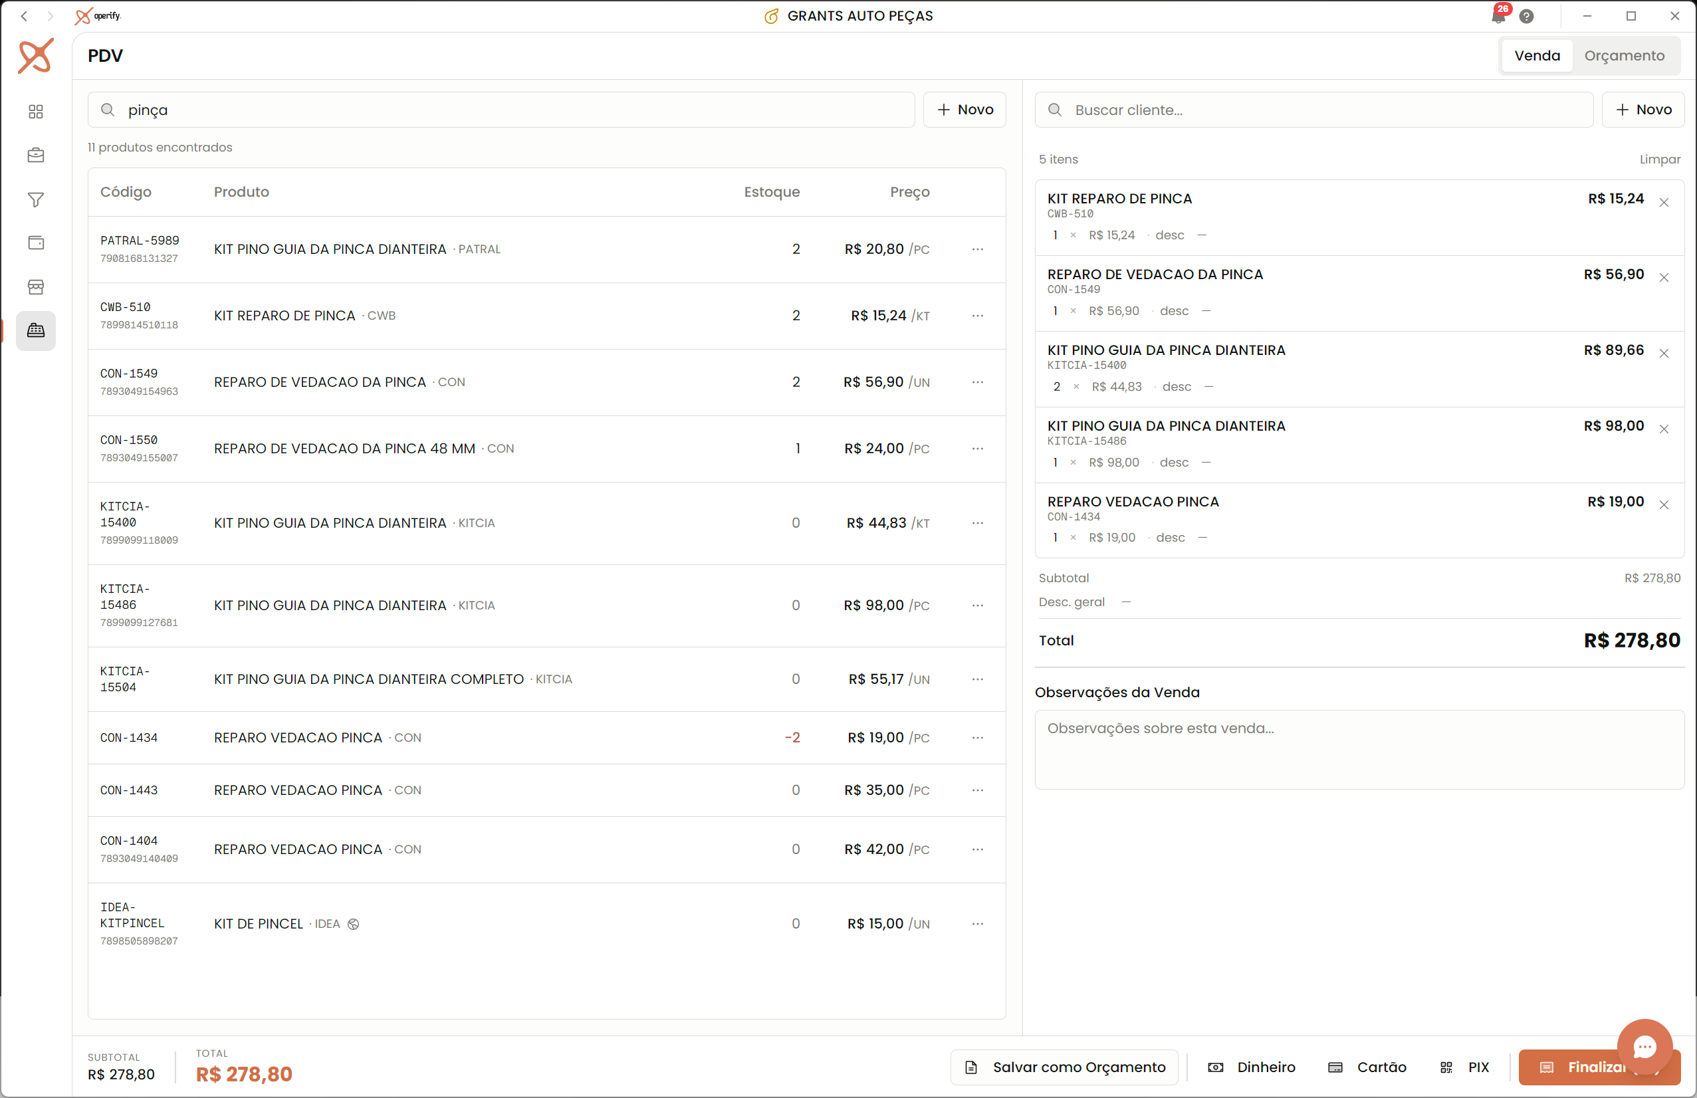The image size is (1697, 1098).
Task: Remove KIT REPARO DE PINCA from cart
Action: [1664, 203]
